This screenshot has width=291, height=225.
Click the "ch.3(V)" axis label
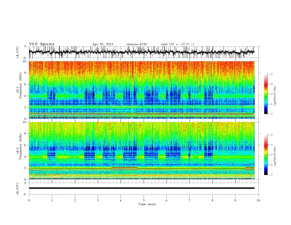click(x=17, y=189)
